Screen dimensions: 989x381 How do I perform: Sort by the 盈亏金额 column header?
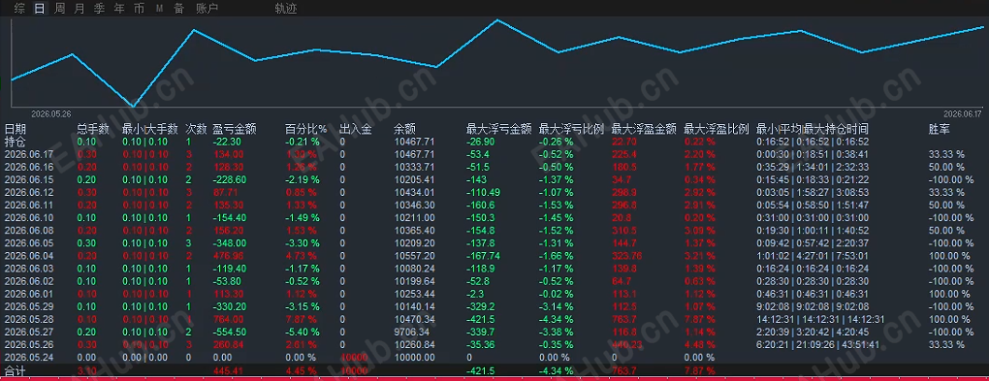coord(235,129)
